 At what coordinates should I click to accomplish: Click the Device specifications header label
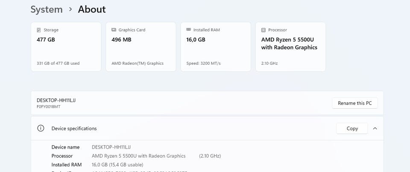click(x=74, y=128)
